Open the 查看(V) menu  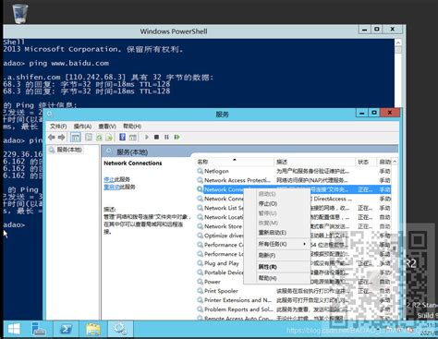[x=107, y=127]
